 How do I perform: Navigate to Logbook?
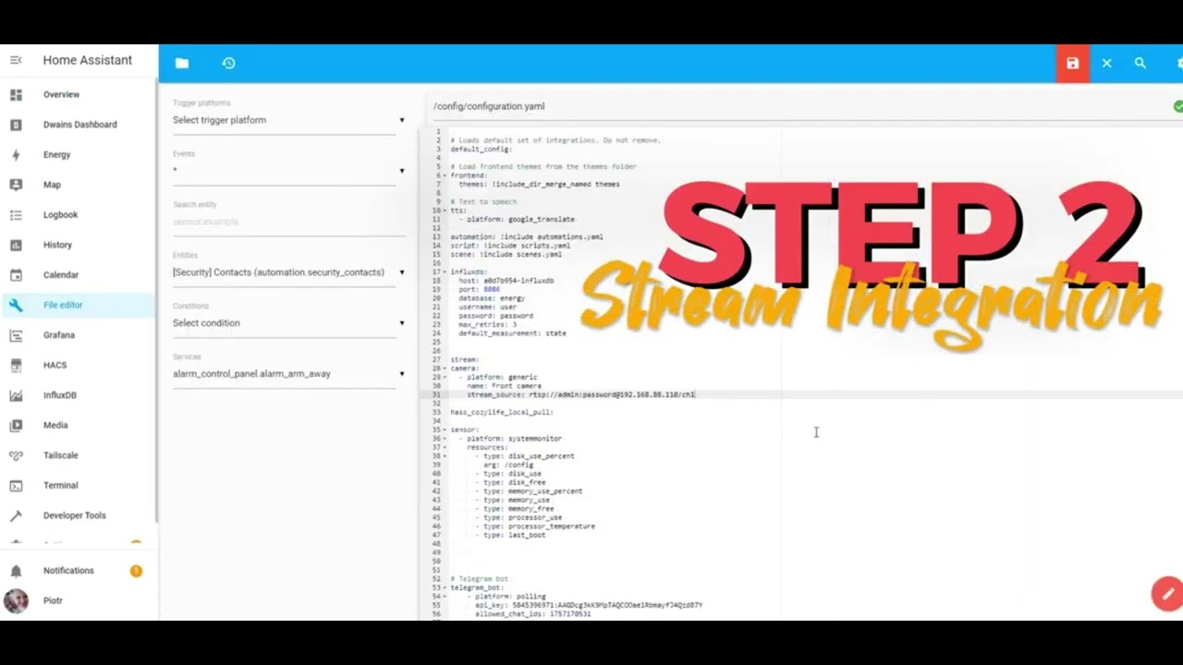(x=60, y=214)
